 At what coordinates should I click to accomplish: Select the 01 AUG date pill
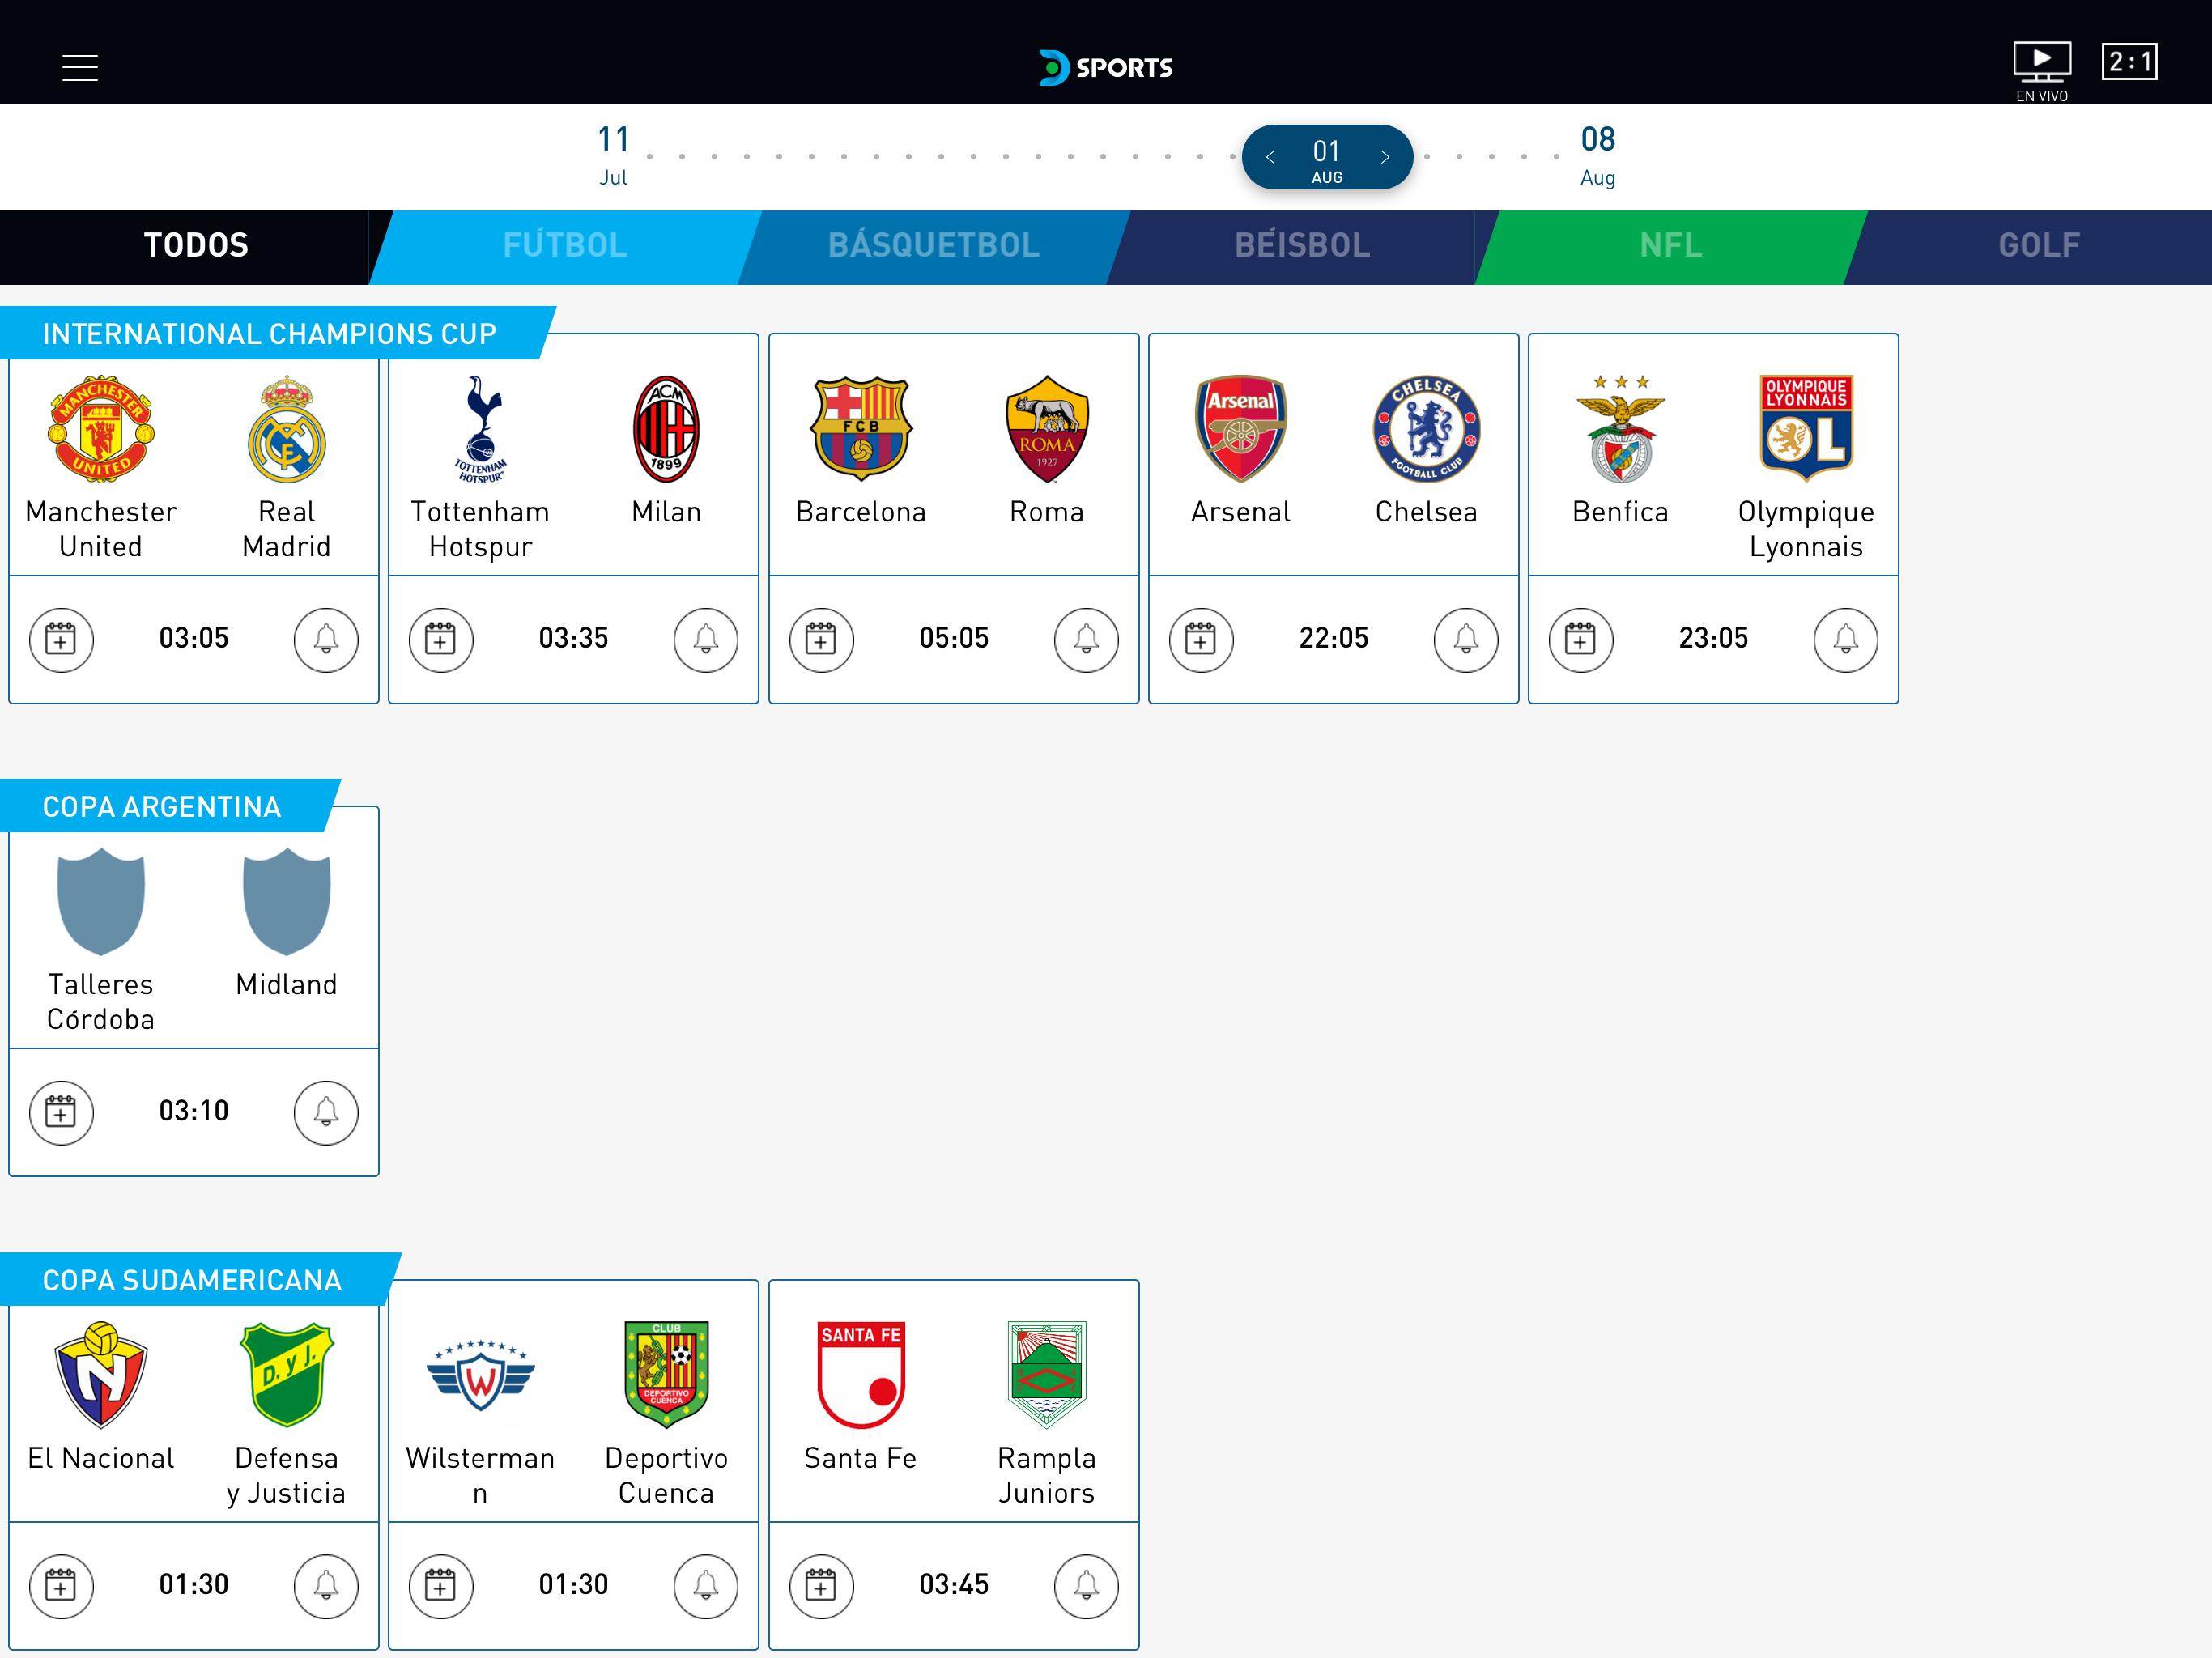(x=1327, y=157)
